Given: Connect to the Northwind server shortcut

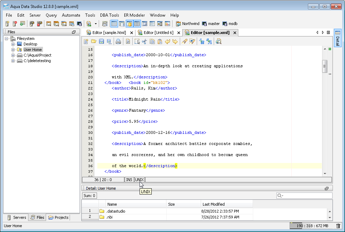Looking at the screenshot, I should pos(187,24).
